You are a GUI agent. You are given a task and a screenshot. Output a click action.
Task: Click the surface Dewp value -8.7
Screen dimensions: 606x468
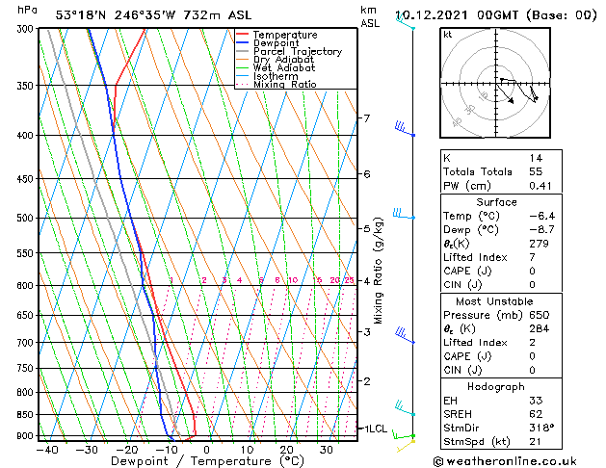pyautogui.click(x=541, y=230)
